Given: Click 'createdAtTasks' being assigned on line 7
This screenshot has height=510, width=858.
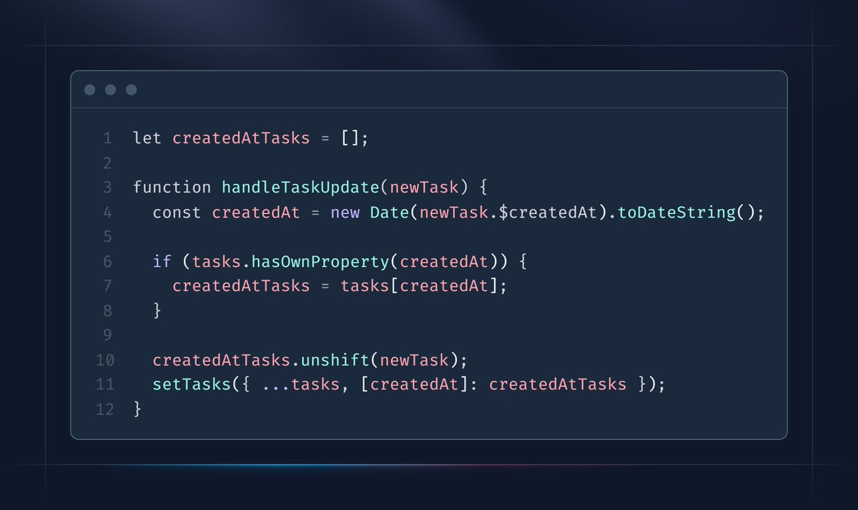Looking at the screenshot, I should [x=241, y=286].
